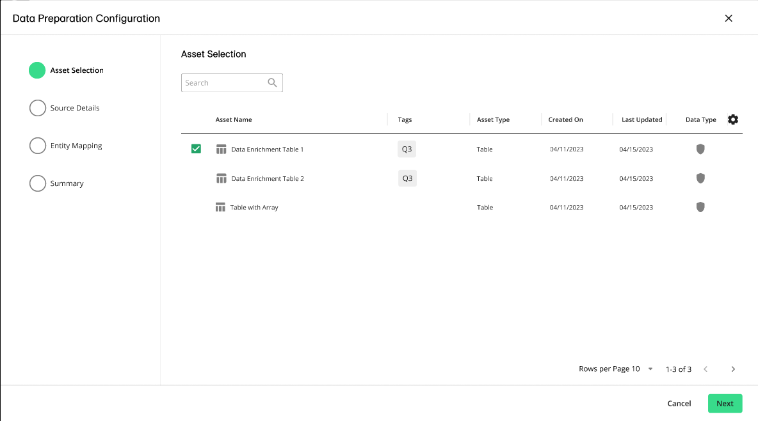Switch to the Asset Selection step
This screenshot has width=758, height=421.
click(76, 70)
